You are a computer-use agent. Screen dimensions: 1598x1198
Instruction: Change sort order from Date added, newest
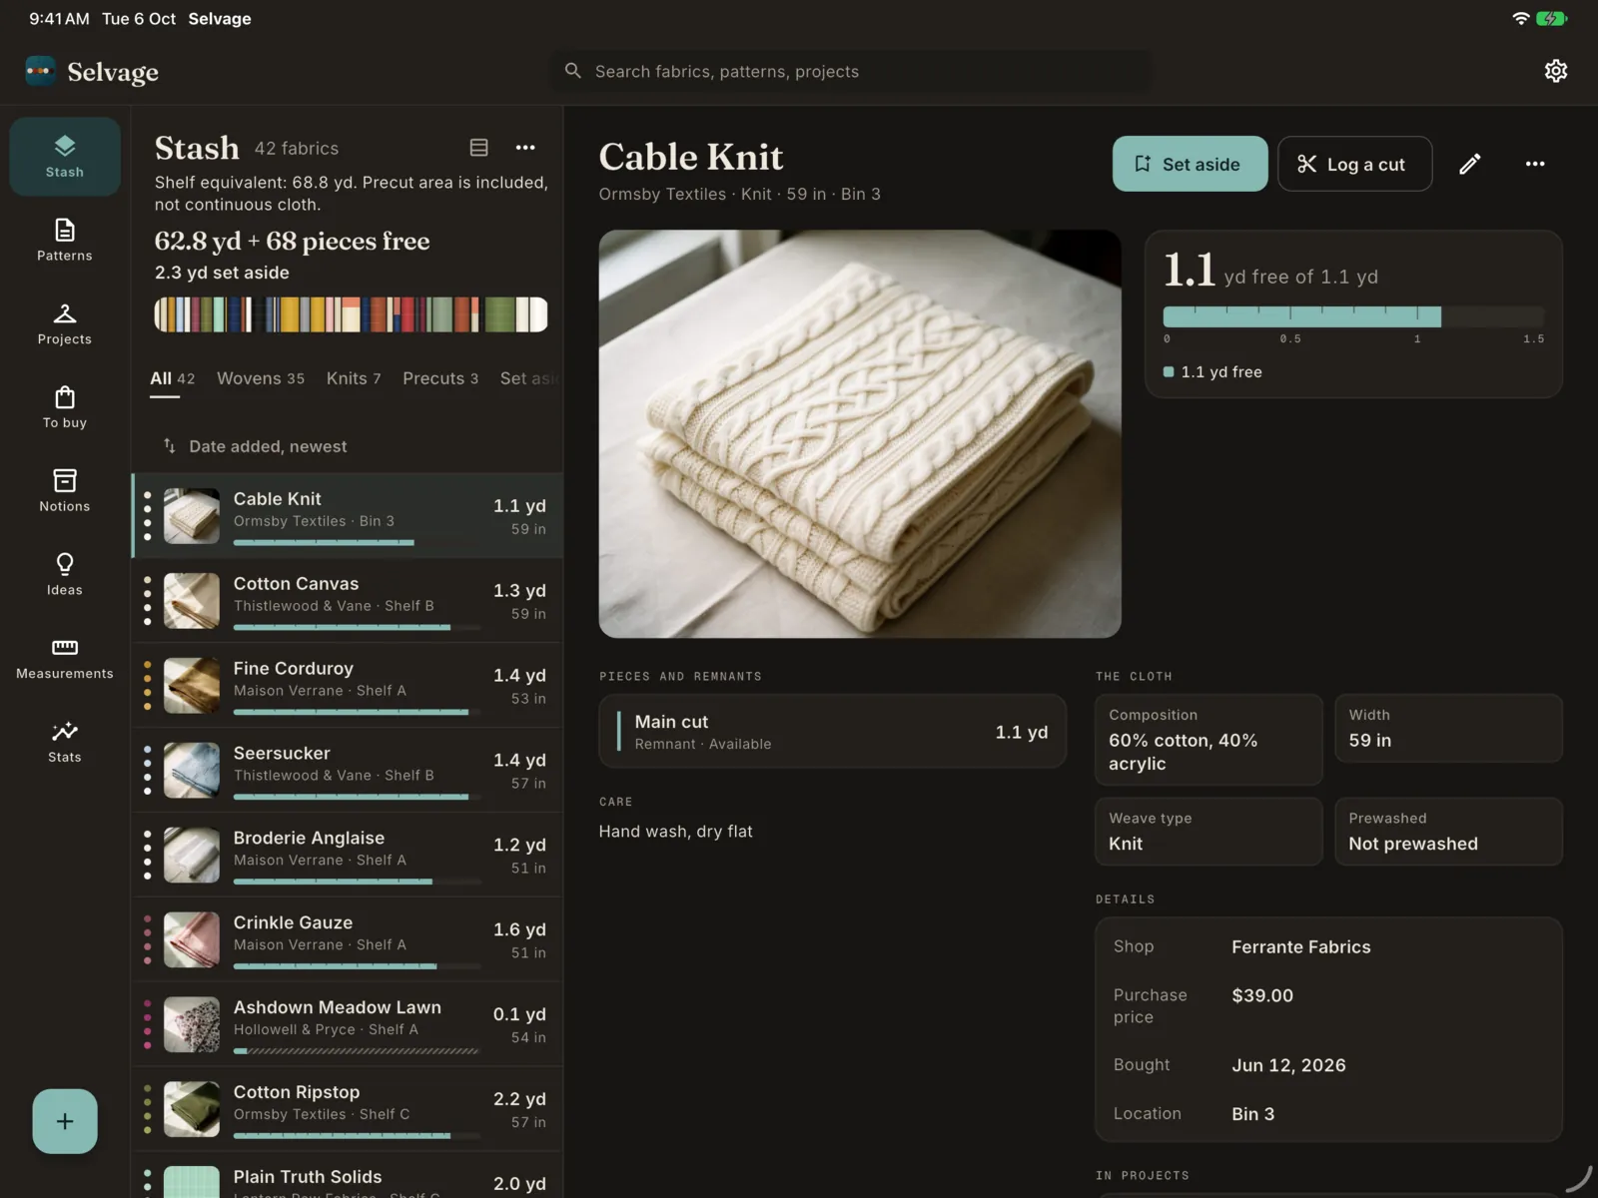point(256,446)
